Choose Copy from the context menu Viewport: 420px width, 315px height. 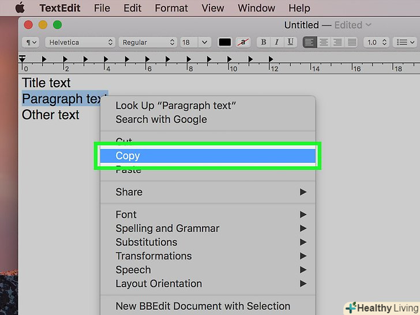pos(127,156)
